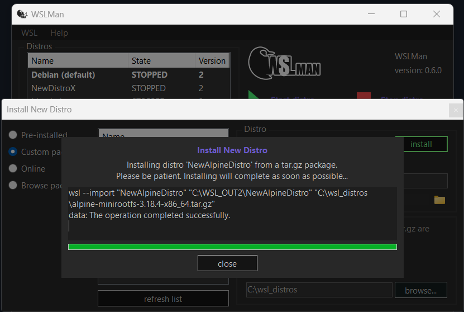Close the Install New Distro dialog window
Viewport: 464px width, 312px height.
pyautogui.click(x=456, y=110)
